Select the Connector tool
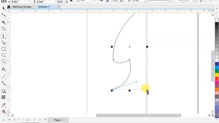Screen dimensions: 219x123 tap(3, 83)
